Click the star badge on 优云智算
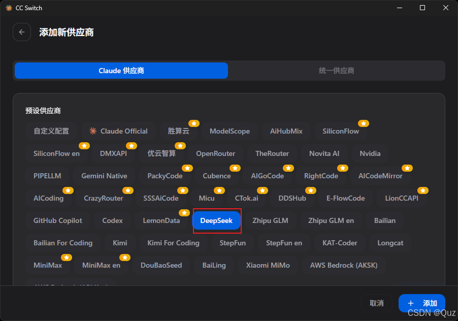Image resolution: width=458 pixels, height=321 pixels. [x=180, y=145]
